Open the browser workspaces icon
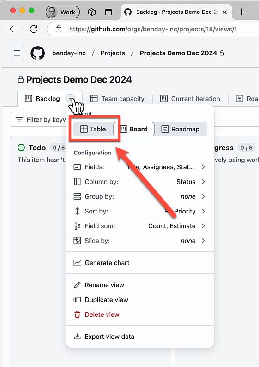Screen dimensions: 259x367 coord(92,12)
